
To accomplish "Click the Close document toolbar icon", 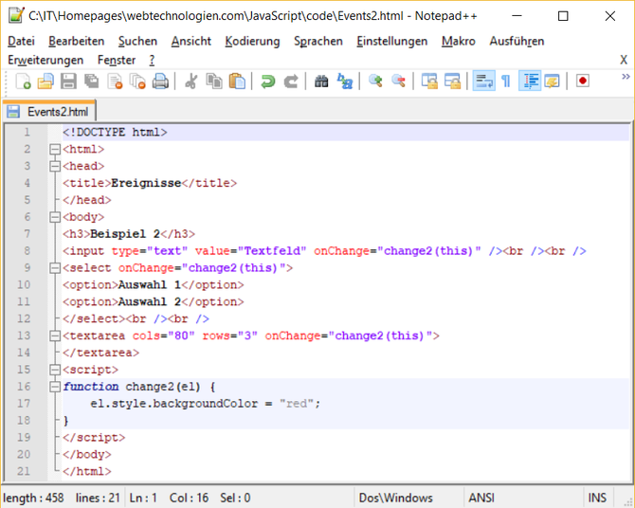I will pyautogui.click(x=115, y=82).
